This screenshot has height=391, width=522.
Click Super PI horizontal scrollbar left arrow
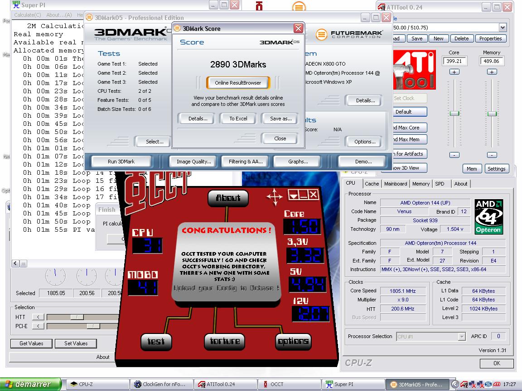pyautogui.click(x=16, y=263)
